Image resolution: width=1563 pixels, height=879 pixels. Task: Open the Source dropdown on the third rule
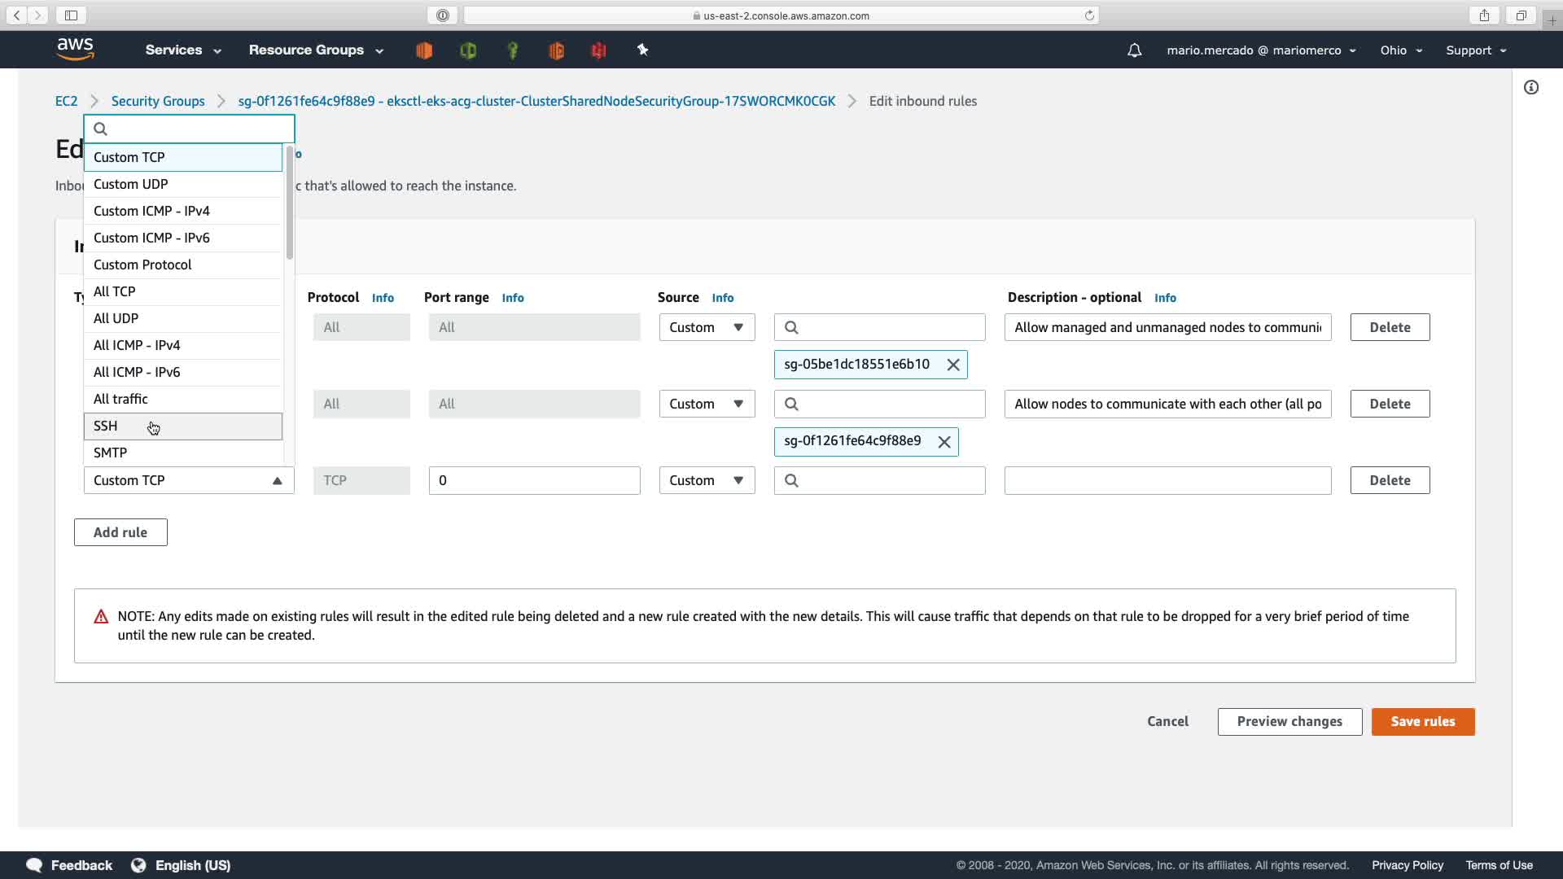pos(707,480)
